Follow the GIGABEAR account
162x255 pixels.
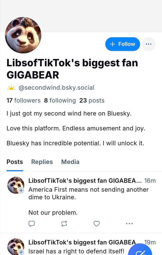pyautogui.click(x=123, y=44)
